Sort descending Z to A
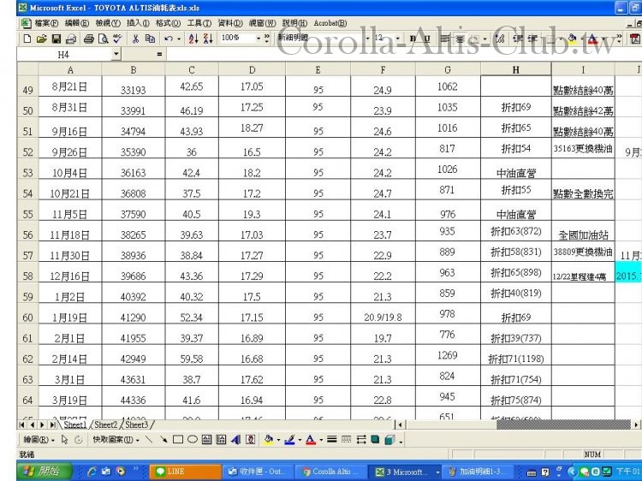The height and width of the screenshot is (481, 642). coord(208,39)
